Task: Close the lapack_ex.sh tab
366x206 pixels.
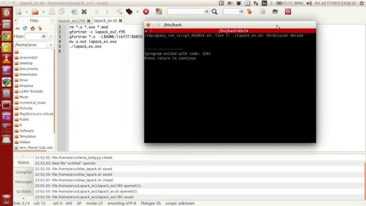Action: [x=121, y=21]
